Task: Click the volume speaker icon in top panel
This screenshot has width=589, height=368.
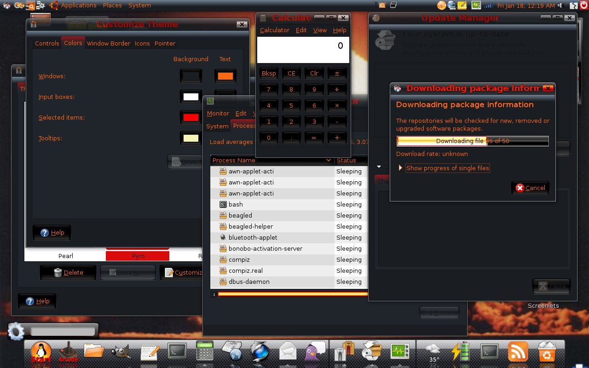Action: (561, 6)
